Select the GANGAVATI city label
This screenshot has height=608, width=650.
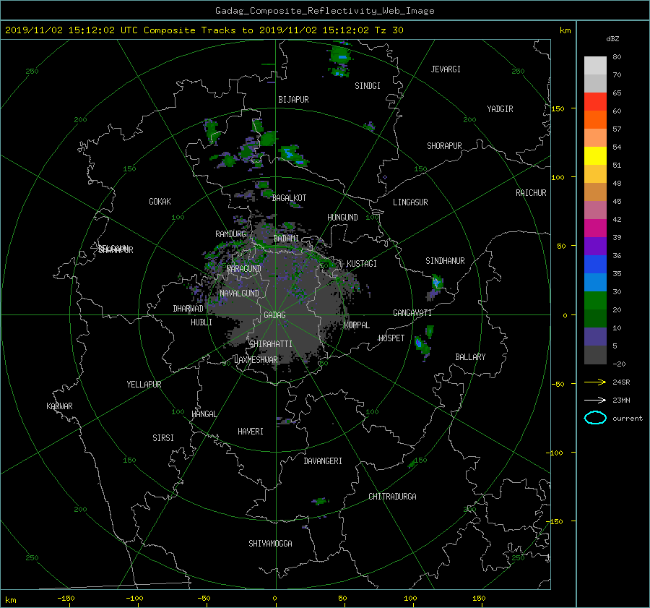pos(412,313)
